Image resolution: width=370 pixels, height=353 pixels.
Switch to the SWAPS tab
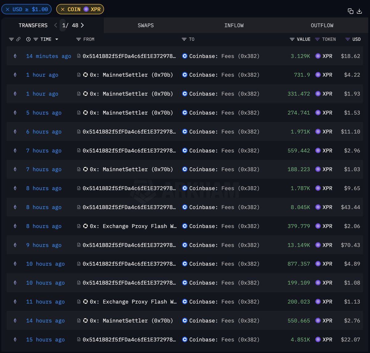point(146,25)
